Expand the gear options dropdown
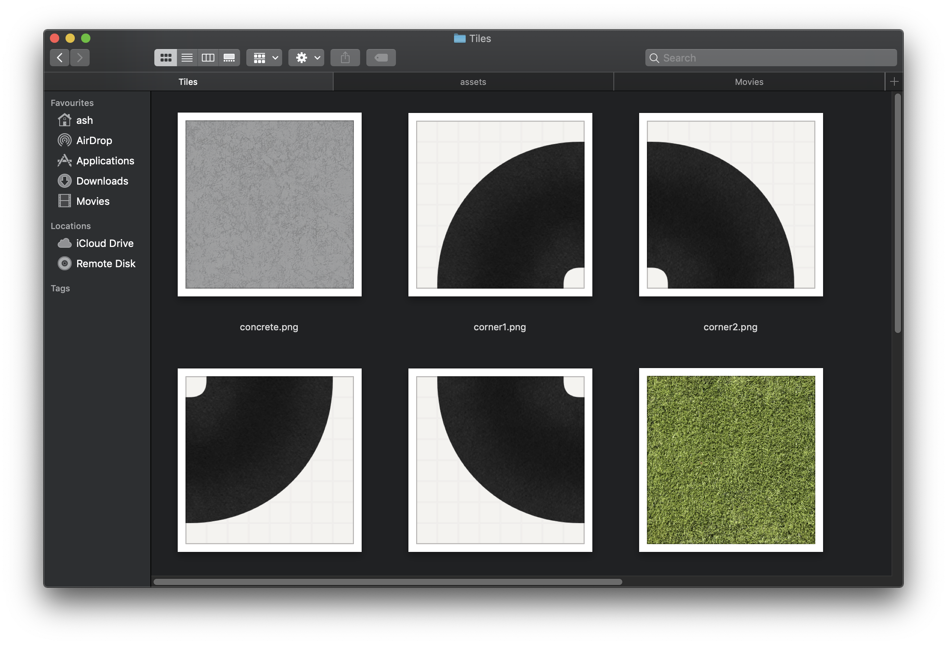 pyautogui.click(x=307, y=58)
